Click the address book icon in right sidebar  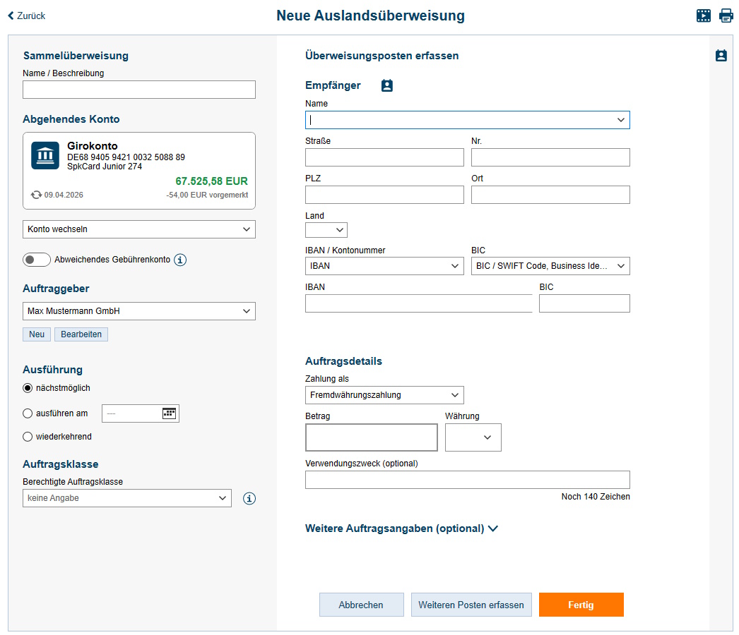(721, 56)
